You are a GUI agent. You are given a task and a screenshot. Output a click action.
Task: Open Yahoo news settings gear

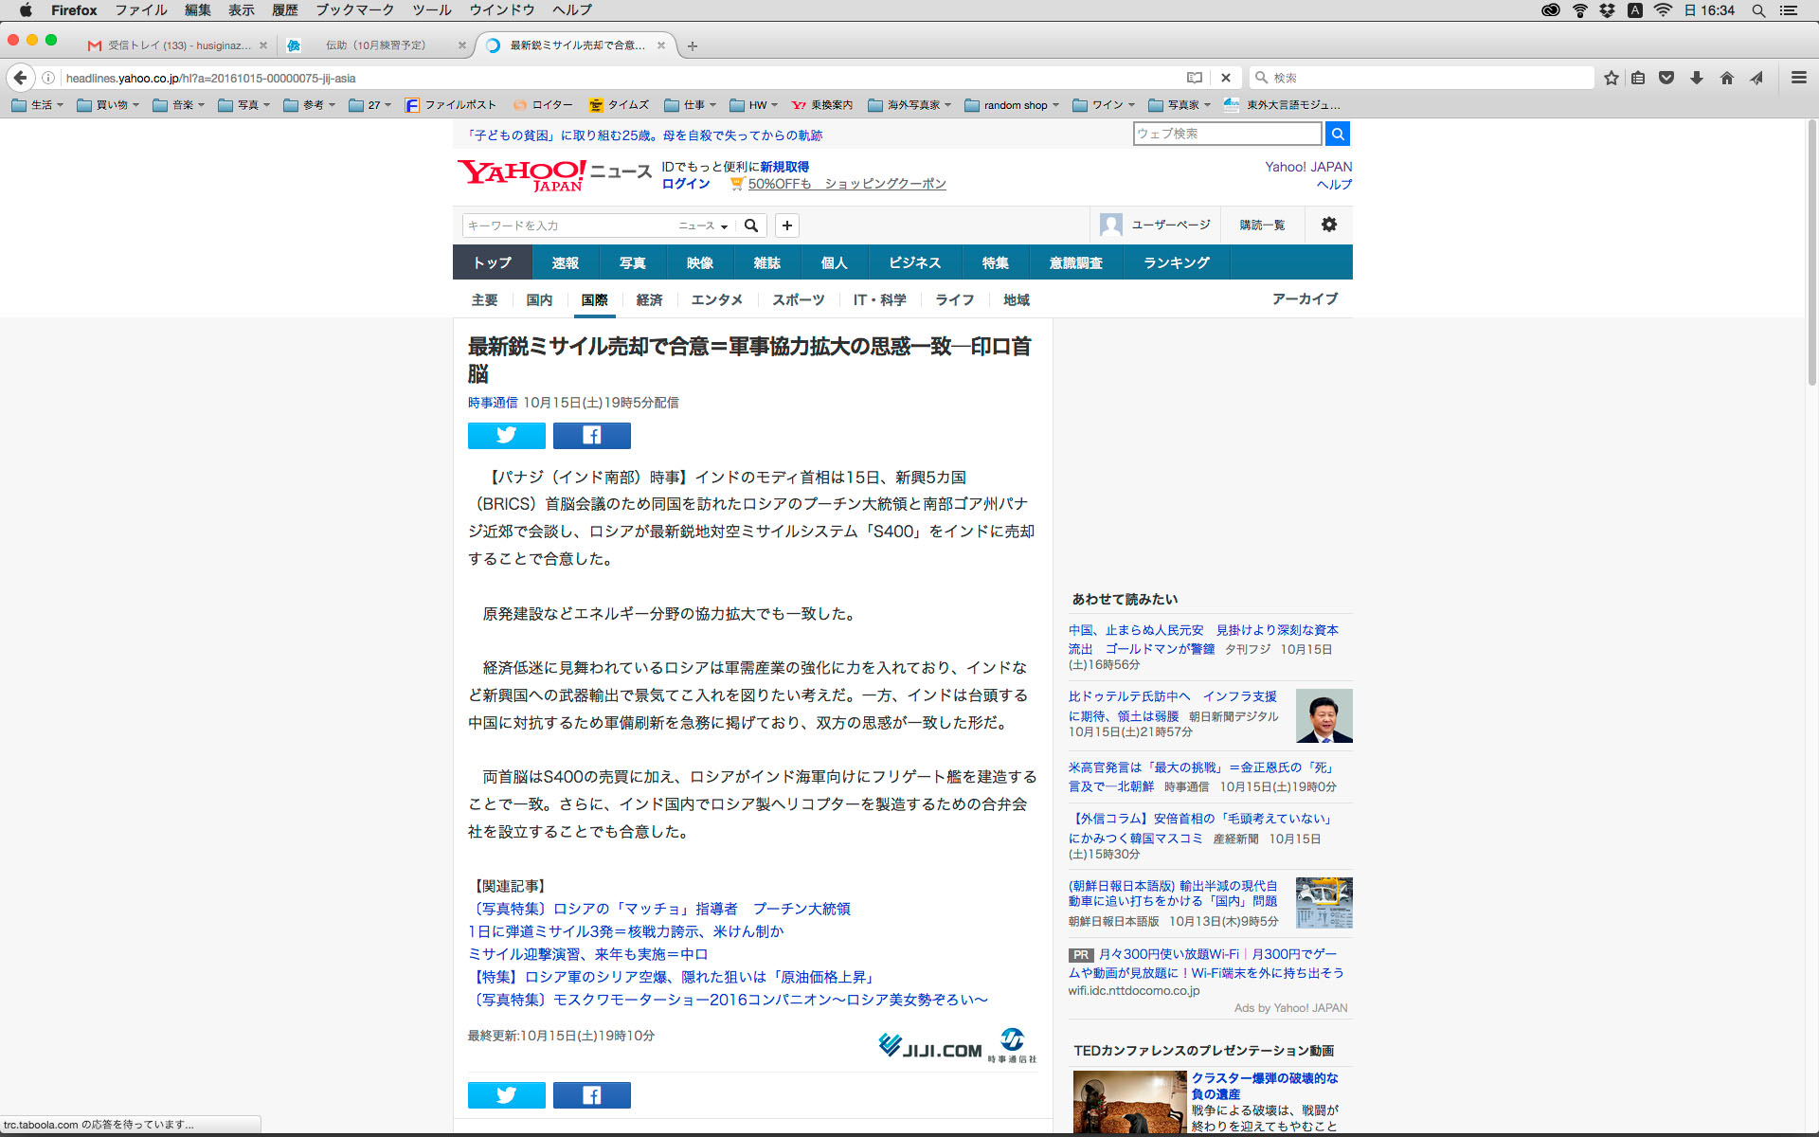(x=1328, y=225)
